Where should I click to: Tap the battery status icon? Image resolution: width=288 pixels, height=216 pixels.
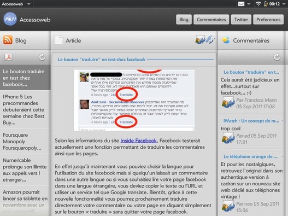click(266, 4)
